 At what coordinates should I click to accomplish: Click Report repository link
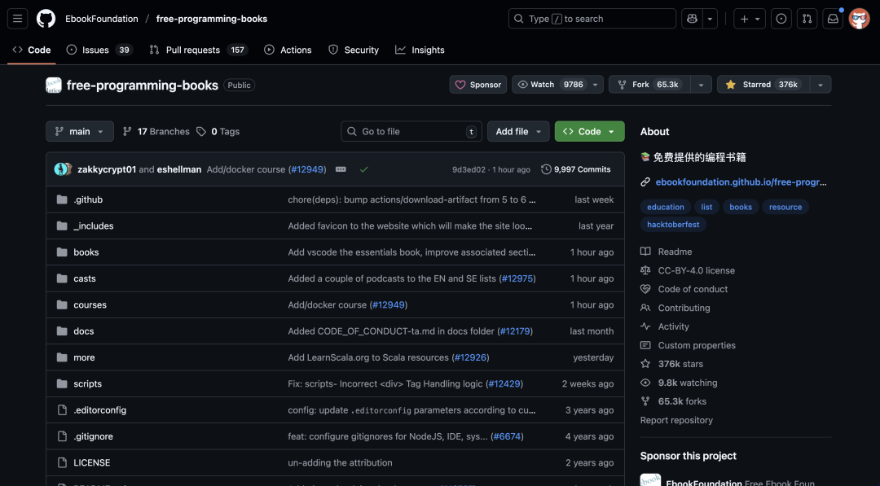676,420
